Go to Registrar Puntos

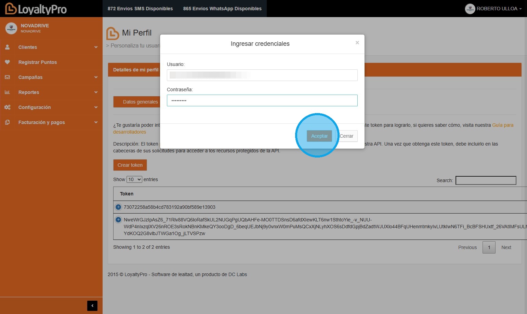click(51, 62)
